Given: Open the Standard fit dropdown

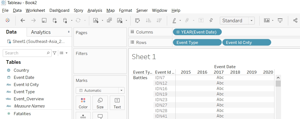Looking at the screenshot, I should 251,21.
